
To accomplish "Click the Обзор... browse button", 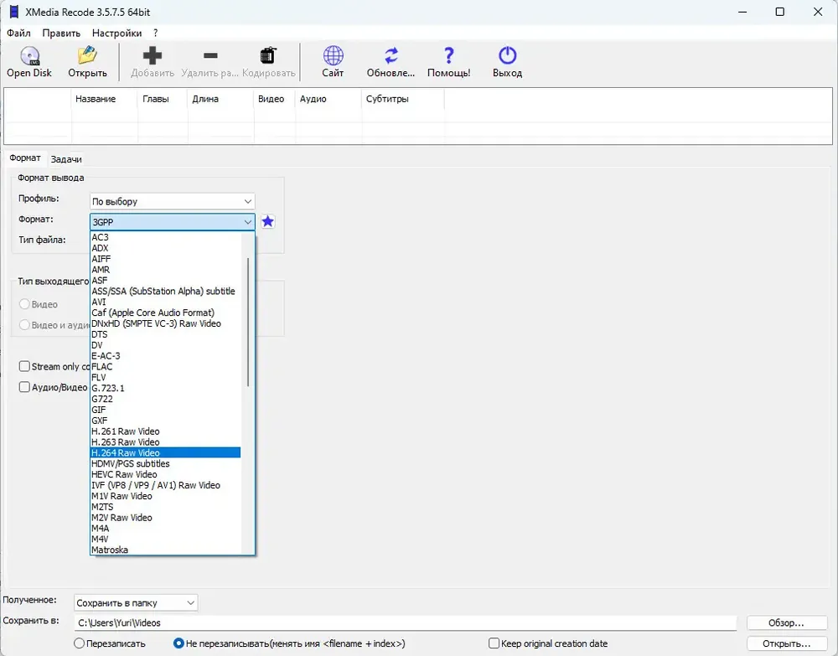I will pyautogui.click(x=786, y=622).
